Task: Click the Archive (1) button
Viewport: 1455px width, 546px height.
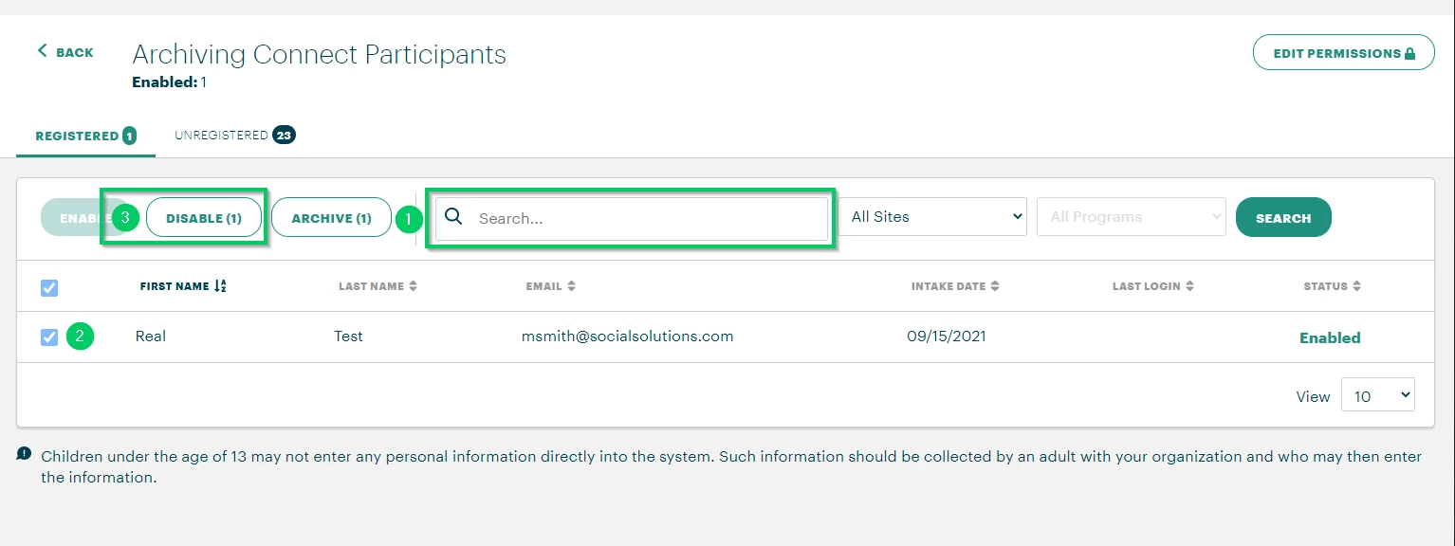Action: click(331, 218)
